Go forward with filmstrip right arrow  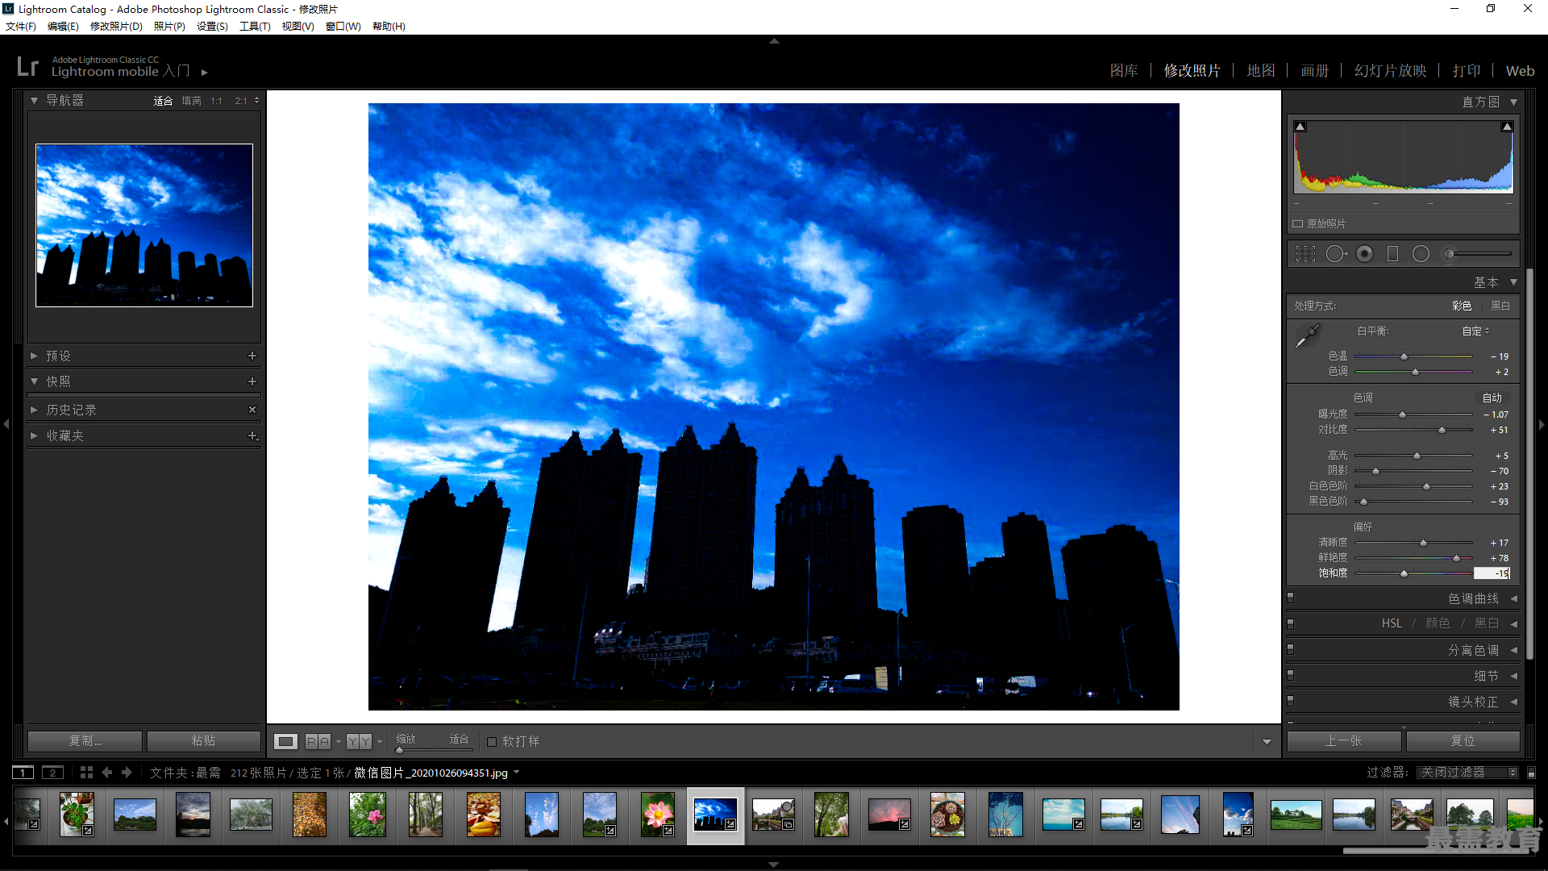127,773
